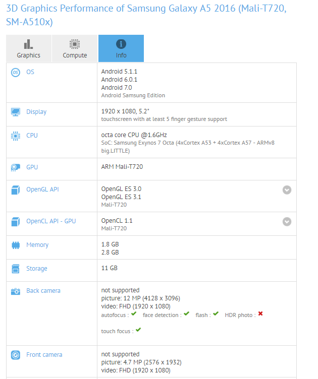Click the 1.8 GB memory value
Viewport: 318px width, 379px height.
110,244
